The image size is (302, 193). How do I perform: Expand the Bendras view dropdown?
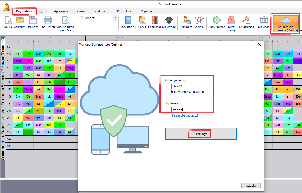115,18
